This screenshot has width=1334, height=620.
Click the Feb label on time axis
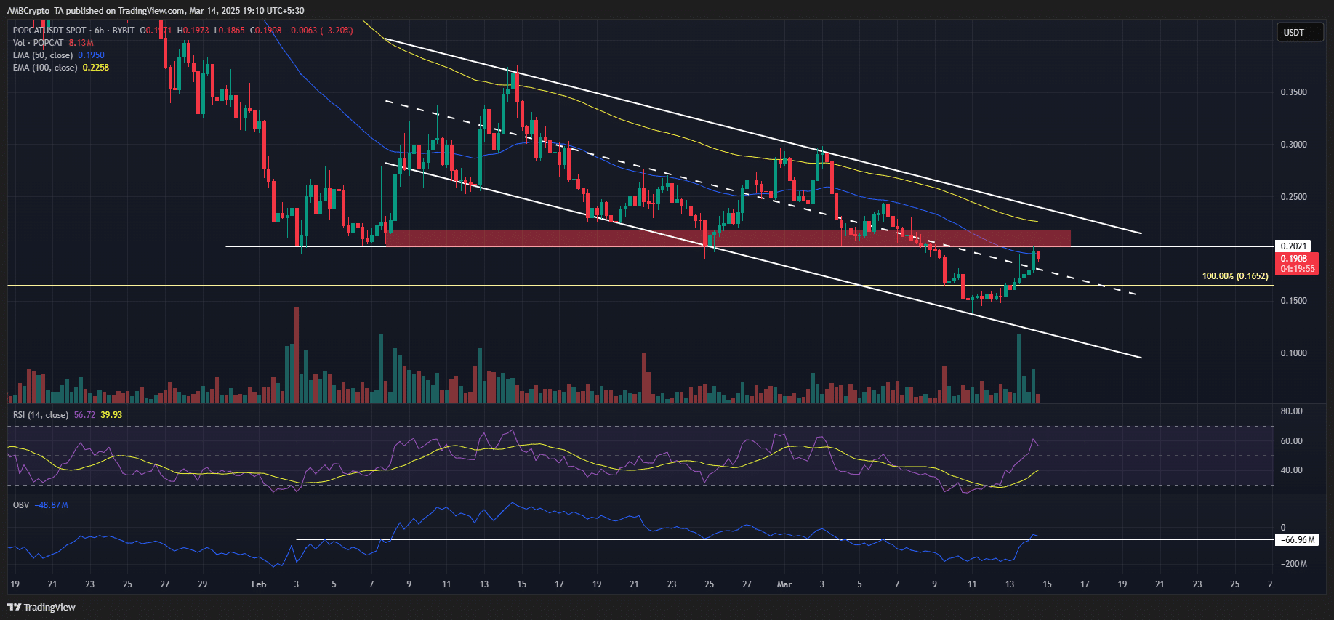pyautogui.click(x=258, y=584)
